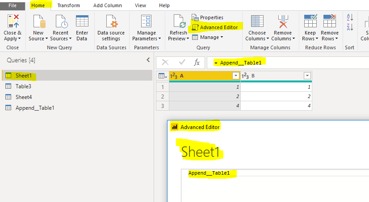Click the Remove Rows icon
This screenshot has width=369, height=202.
tap(330, 21)
